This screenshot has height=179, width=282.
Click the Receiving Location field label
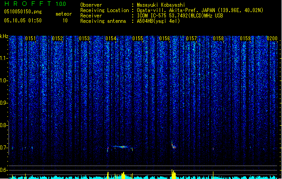point(104,10)
